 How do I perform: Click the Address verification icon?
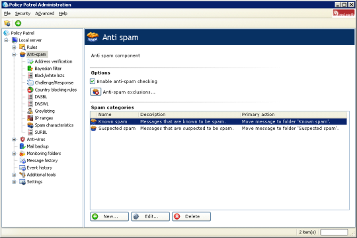(x=30, y=61)
